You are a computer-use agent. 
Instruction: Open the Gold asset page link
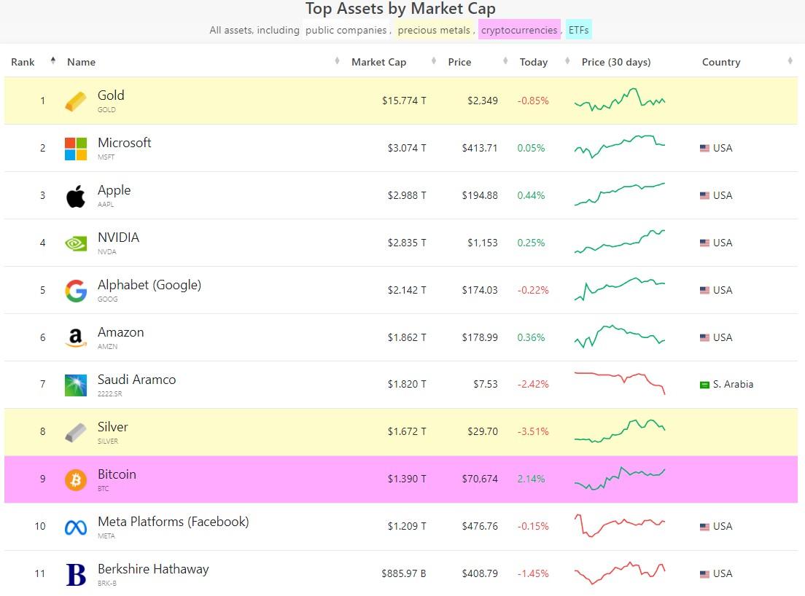[x=111, y=95]
